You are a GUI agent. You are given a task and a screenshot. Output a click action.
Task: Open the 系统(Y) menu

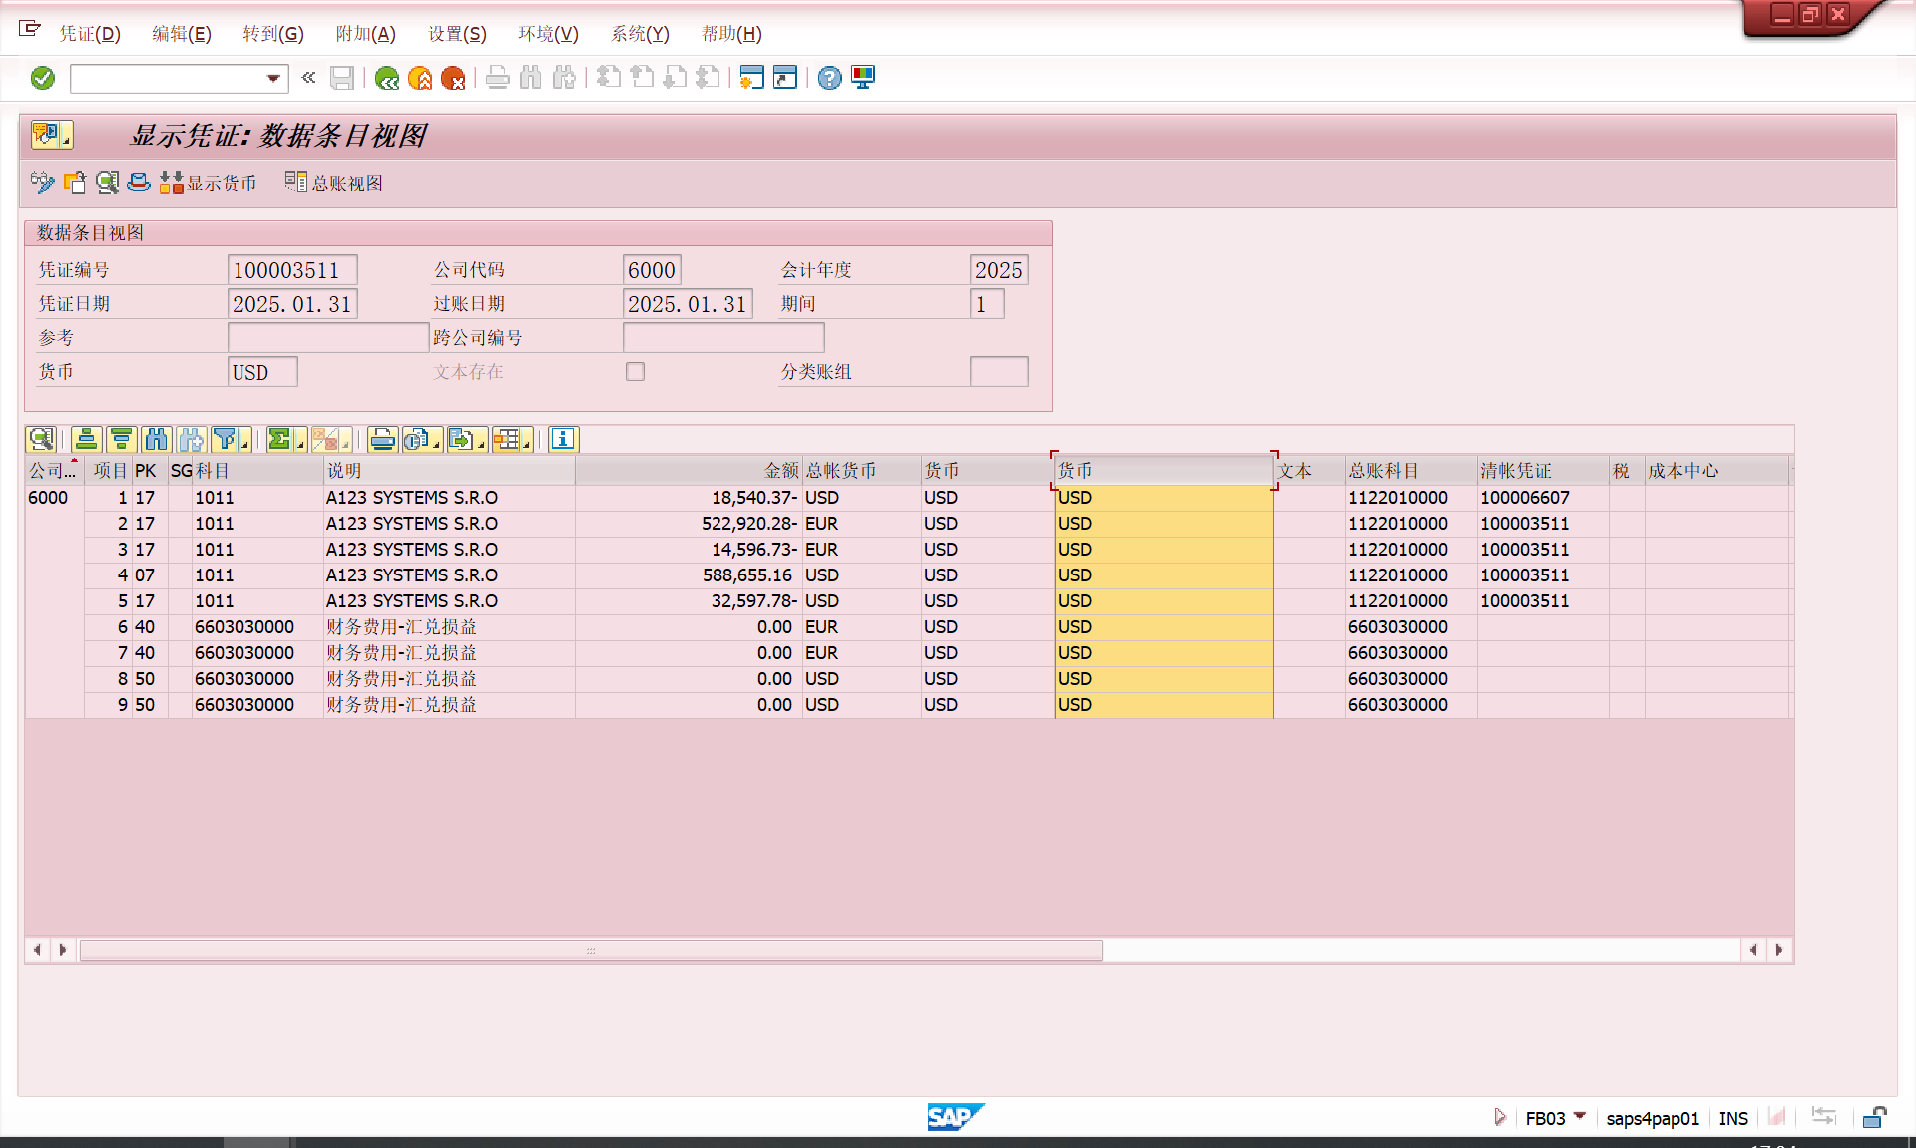[x=640, y=34]
